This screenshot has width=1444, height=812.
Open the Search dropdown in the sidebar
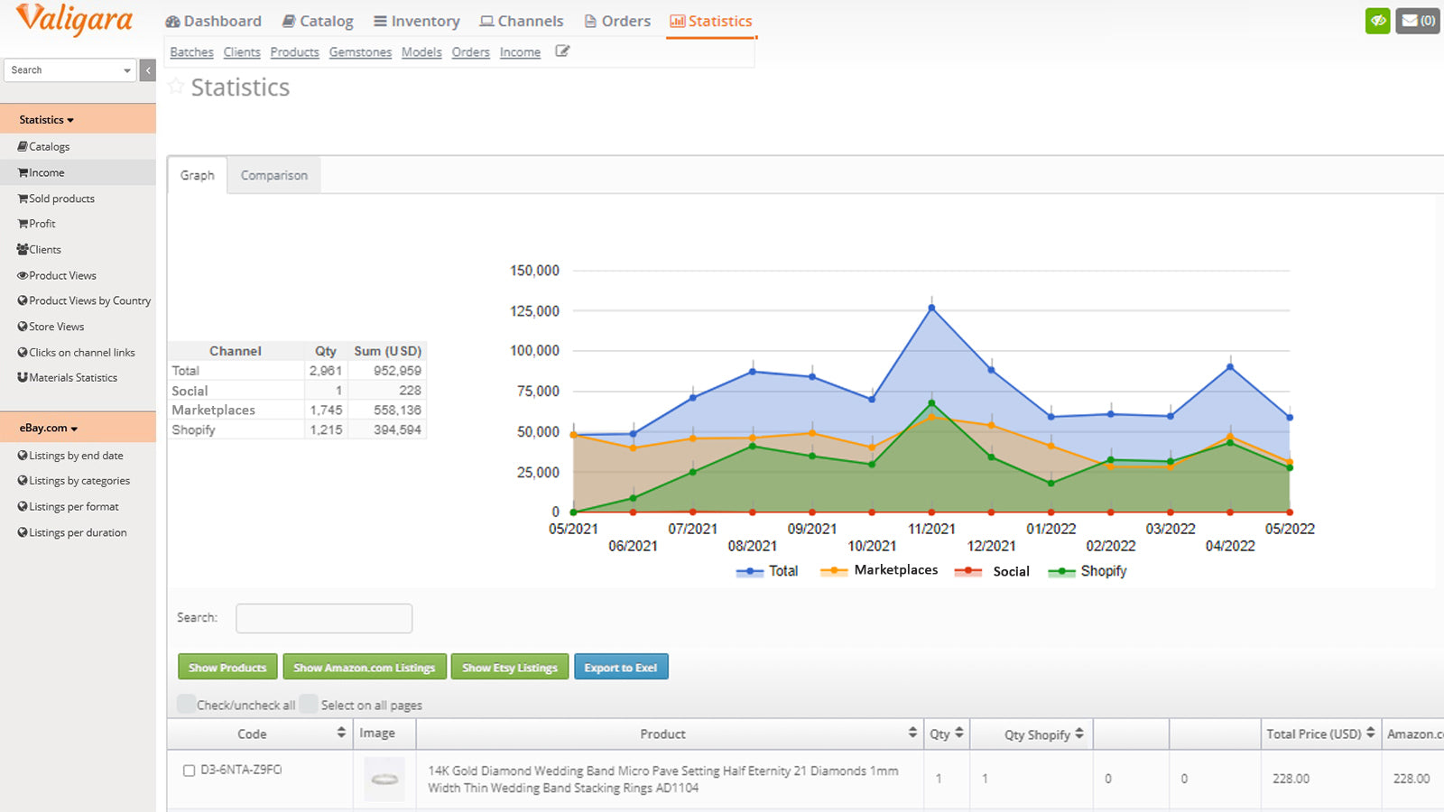(x=69, y=70)
